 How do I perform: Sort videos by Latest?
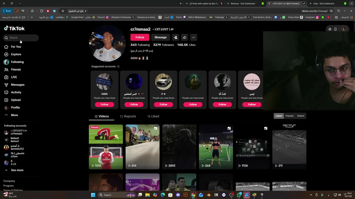tap(279, 116)
